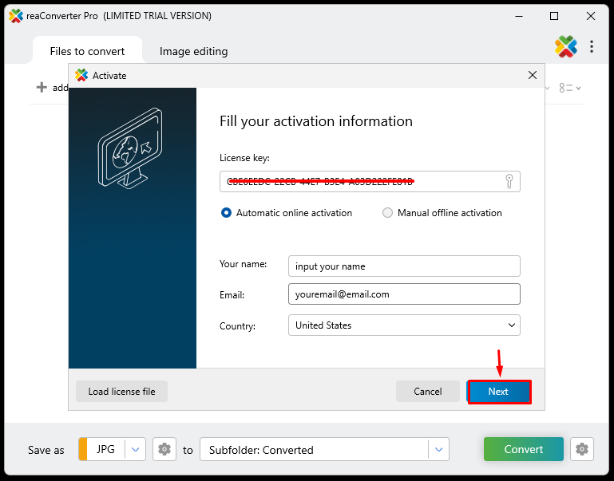This screenshot has height=481, width=614.
Task: Click the Next button
Action: 498,392
